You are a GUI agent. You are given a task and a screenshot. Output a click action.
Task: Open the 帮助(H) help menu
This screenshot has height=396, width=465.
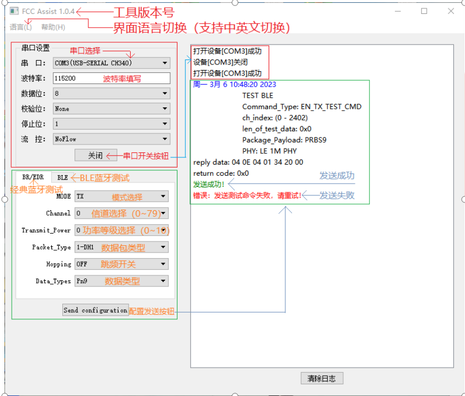(x=53, y=27)
